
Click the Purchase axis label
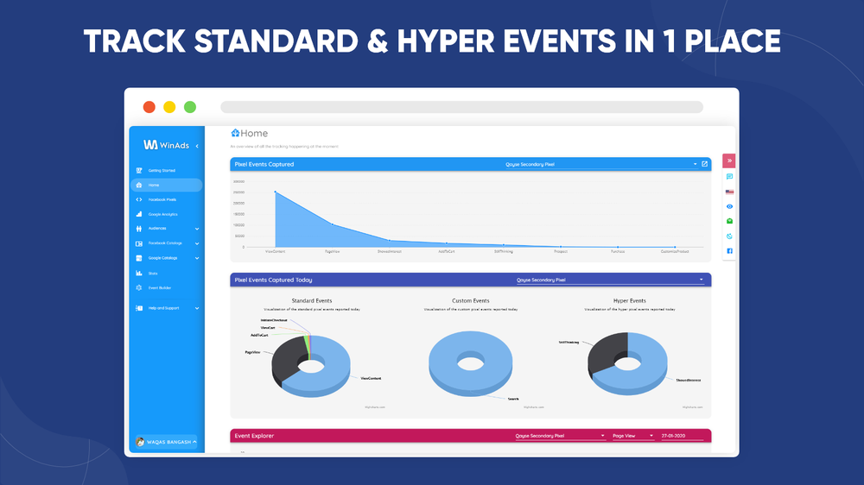pos(618,252)
